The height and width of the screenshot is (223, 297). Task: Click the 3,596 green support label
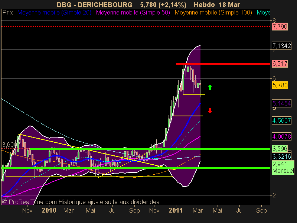[280, 149]
